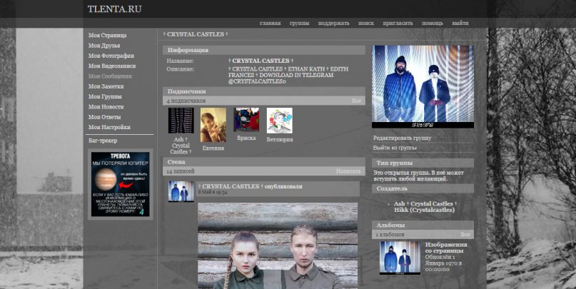Open помощь in top navigation
The width and height of the screenshot is (576, 289).
pyautogui.click(x=433, y=23)
